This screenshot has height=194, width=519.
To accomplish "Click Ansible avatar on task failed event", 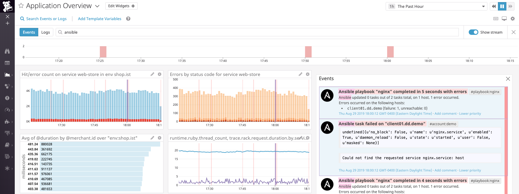I will click(x=327, y=128).
